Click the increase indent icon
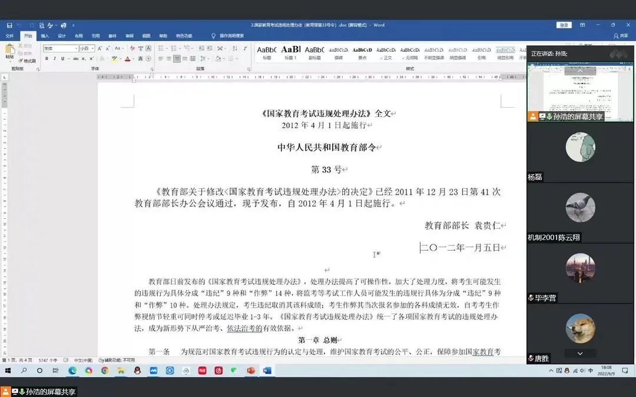This screenshot has width=636, height=397. [x=210, y=49]
